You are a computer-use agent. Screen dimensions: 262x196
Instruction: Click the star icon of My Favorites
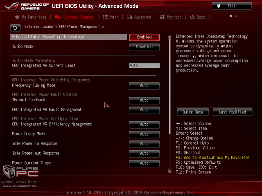(17, 17)
